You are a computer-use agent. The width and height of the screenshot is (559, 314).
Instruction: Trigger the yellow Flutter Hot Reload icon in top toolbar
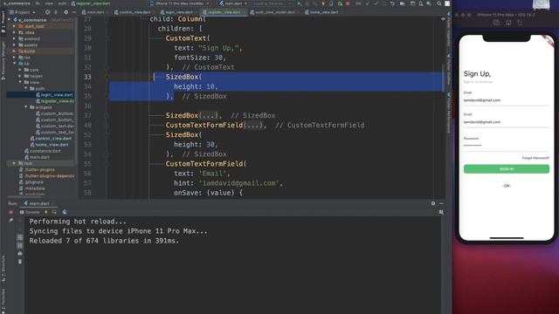(x=323, y=3)
